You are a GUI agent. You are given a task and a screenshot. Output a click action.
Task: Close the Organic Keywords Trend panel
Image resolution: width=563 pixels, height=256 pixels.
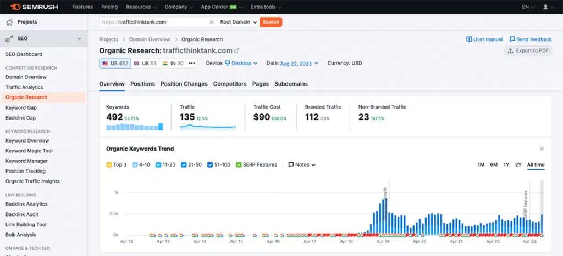point(542,149)
